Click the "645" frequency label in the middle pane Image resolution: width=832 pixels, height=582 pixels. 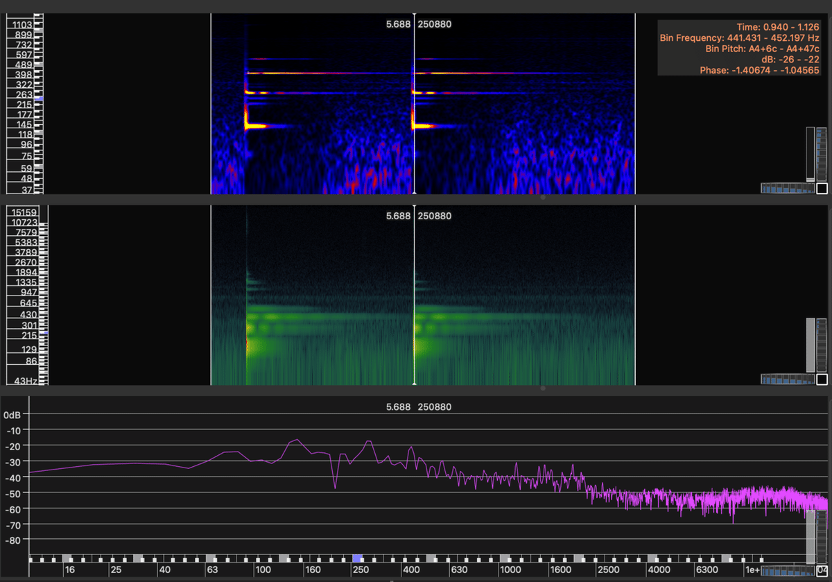click(28, 303)
